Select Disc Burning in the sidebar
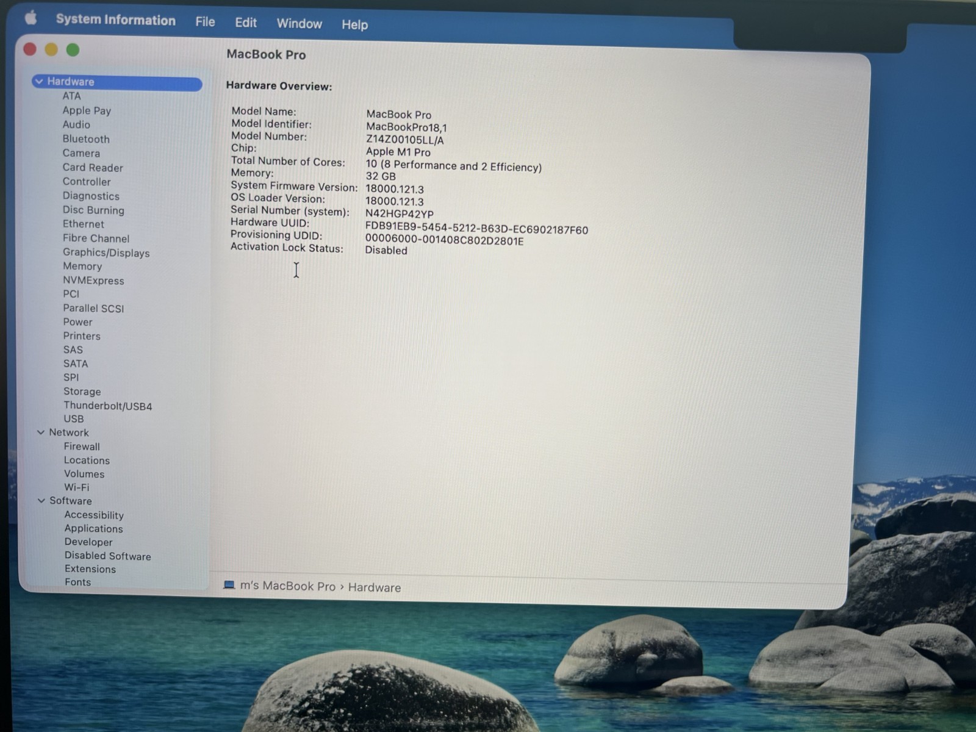 click(x=93, y=210)
